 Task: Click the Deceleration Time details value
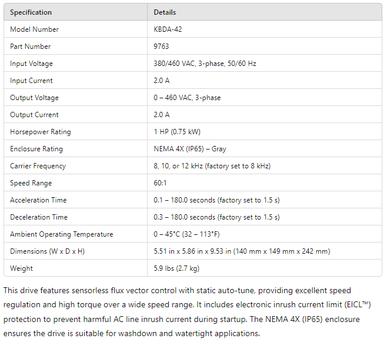pyautogui.click(x=216, y=217)
